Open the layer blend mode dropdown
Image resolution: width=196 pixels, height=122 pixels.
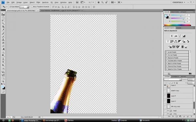coord(172,79)
